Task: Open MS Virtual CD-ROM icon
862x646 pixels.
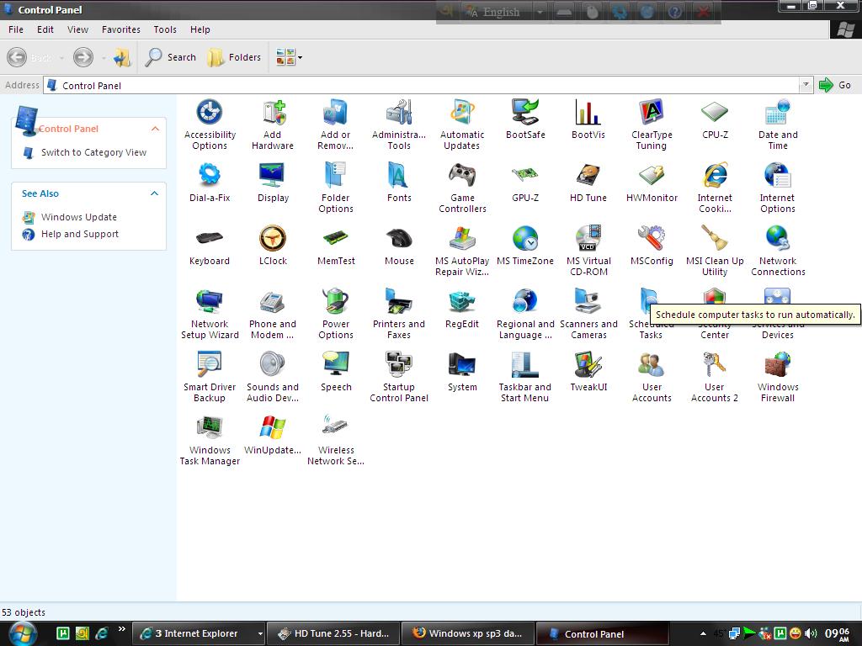Action: coord(588,239)
